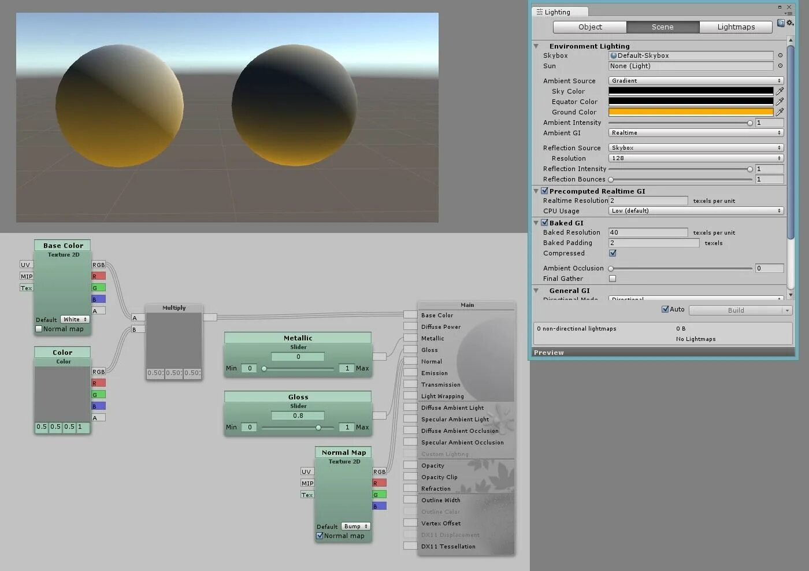
Task: Open the Default White dropdown on Base Color
Action: click(x=75, y=320)
